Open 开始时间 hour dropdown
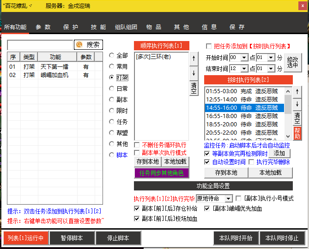The image size is (309, 249). [x=244, y=58]
